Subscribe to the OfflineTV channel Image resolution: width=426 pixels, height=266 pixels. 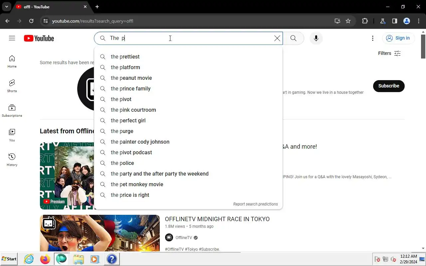(x=389, y=86)
